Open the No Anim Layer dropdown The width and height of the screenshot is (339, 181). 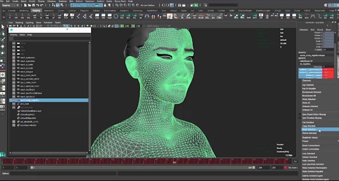[x=294, y=168]
